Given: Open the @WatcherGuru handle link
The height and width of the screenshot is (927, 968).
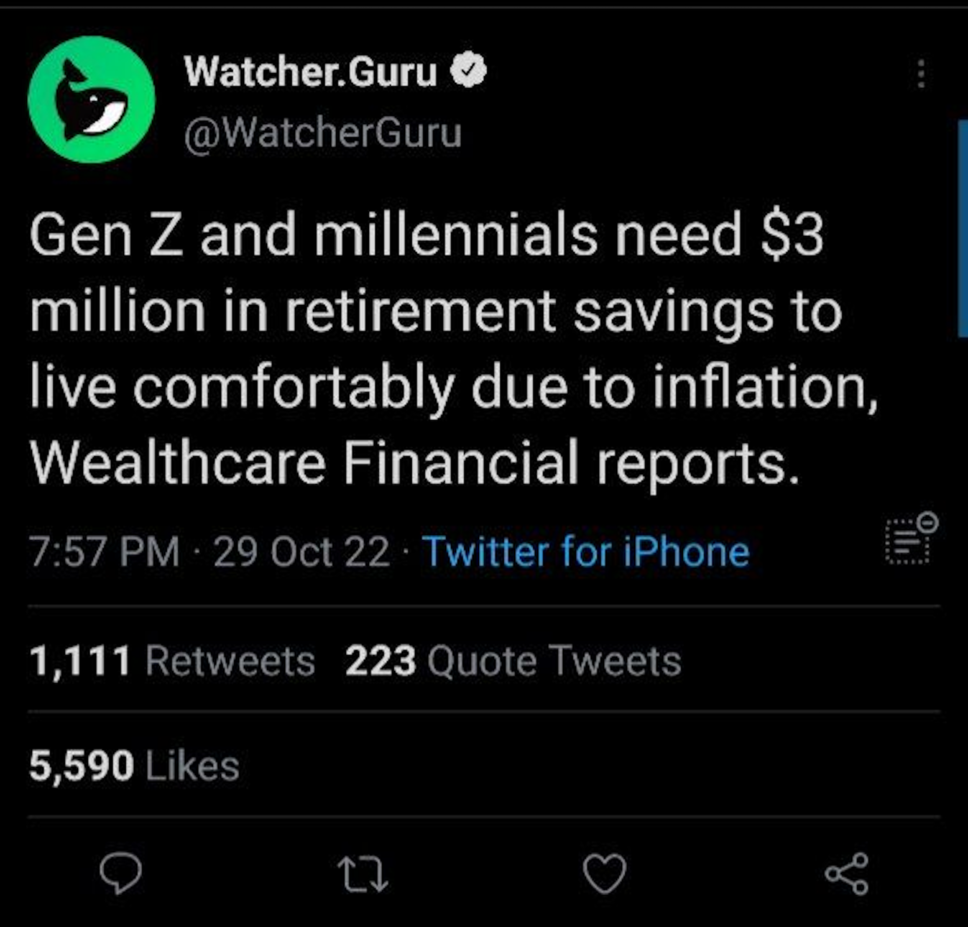Looking at the screenshot, I should (x=323, y=133).
